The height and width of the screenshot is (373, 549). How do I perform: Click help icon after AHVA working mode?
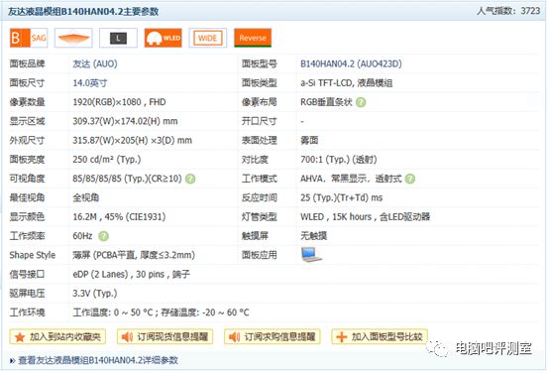click(410, 179)
